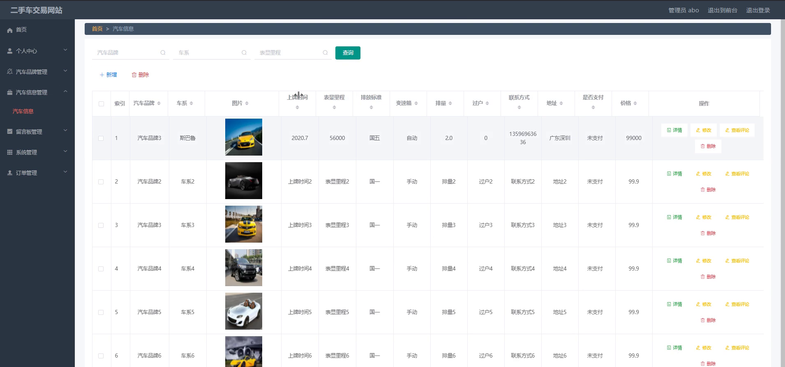This screenshot has height=367, width=785.
Task: Click the 订单管理 sidebar icon
Action: 10,173
